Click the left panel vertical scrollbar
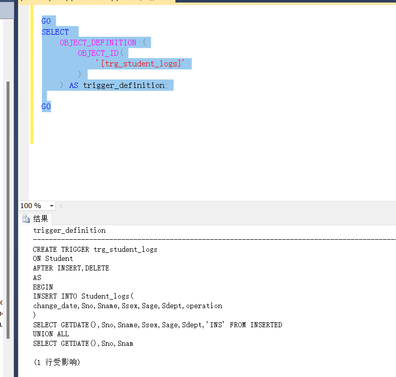This screenshot has height=377, width=396. 8,210
